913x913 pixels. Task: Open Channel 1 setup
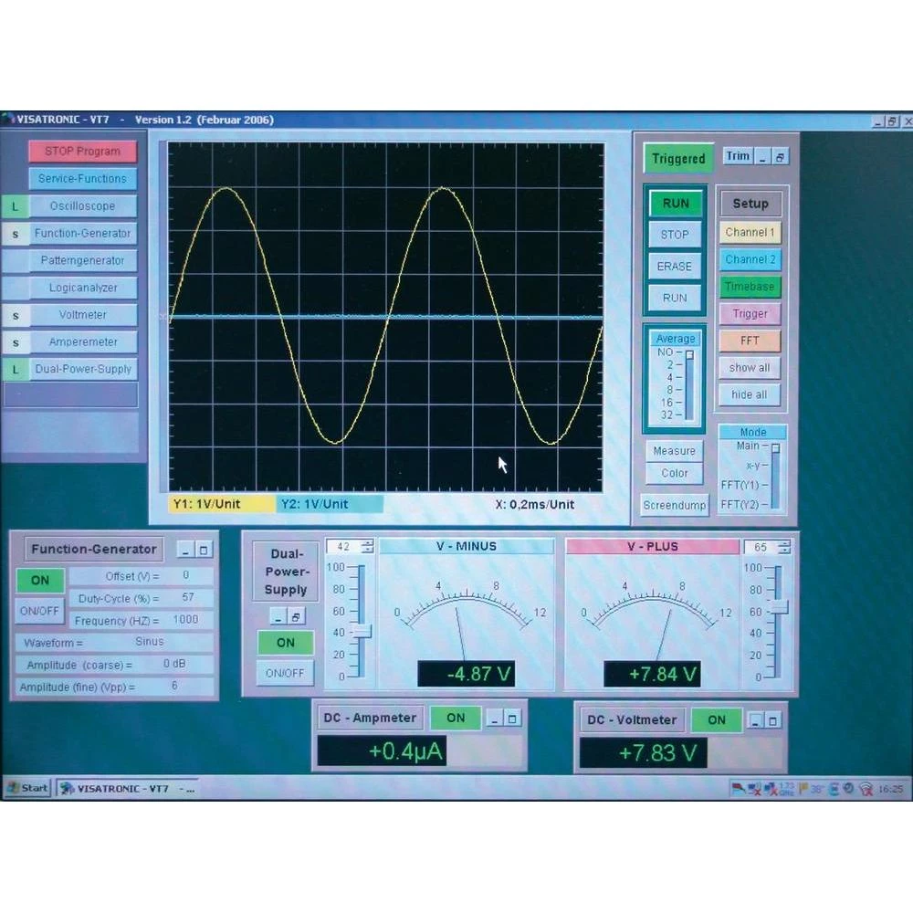tap(750, 233)
